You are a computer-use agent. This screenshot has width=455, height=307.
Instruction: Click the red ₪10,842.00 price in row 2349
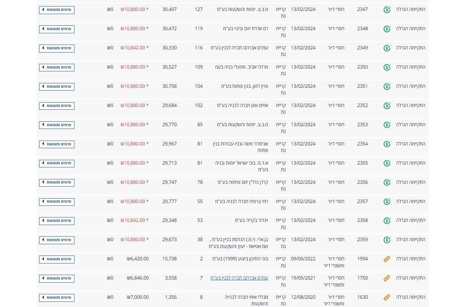[133, 48]
